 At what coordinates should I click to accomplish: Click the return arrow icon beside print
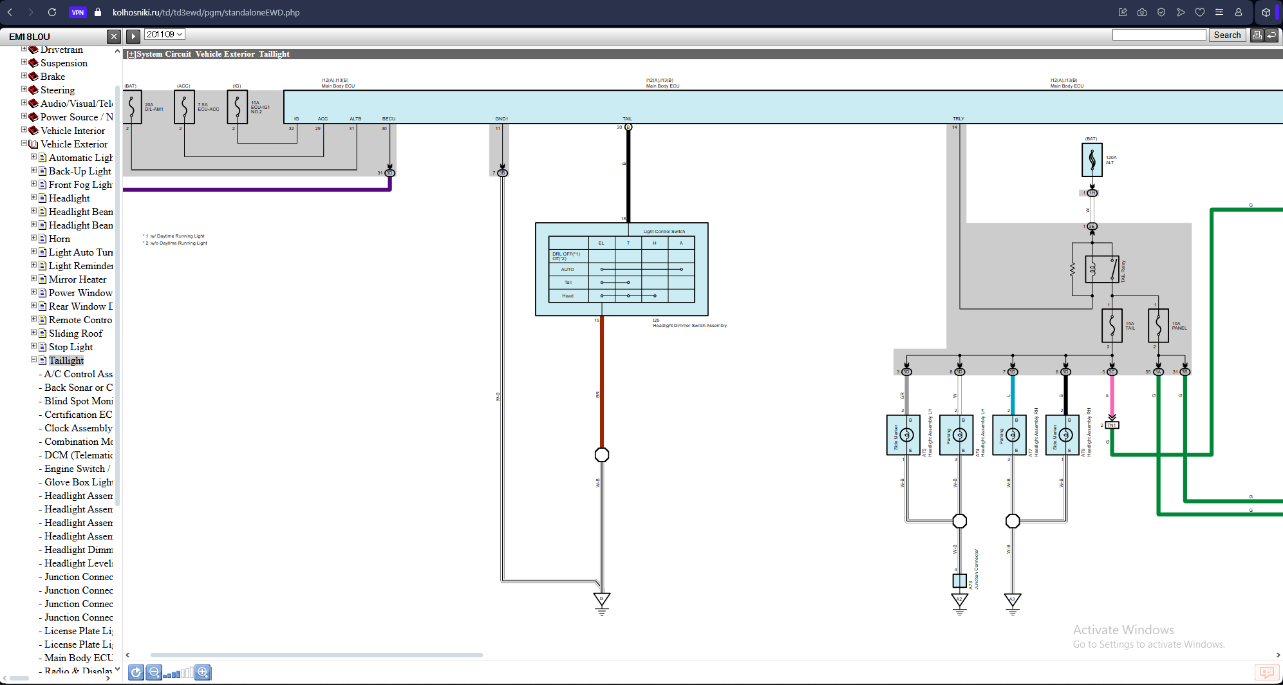click(1271, 35)
